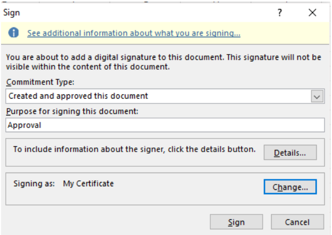
Task: Confirm with the Sign button
Action: click(x=237, y=222)
